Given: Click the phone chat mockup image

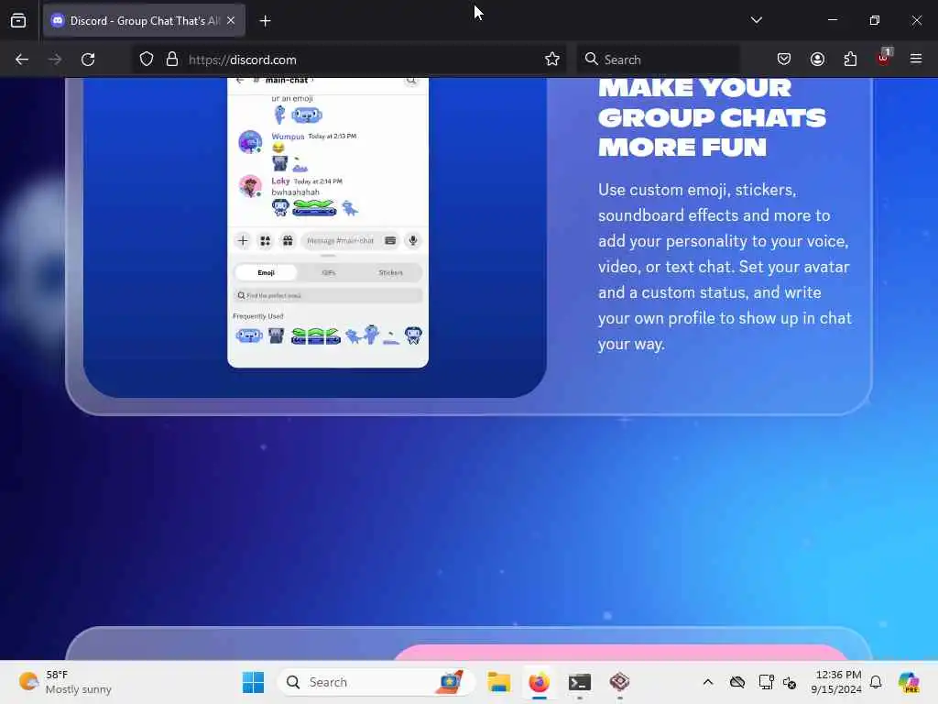Looking at the screenshot, I should click(x=328, y=222).
